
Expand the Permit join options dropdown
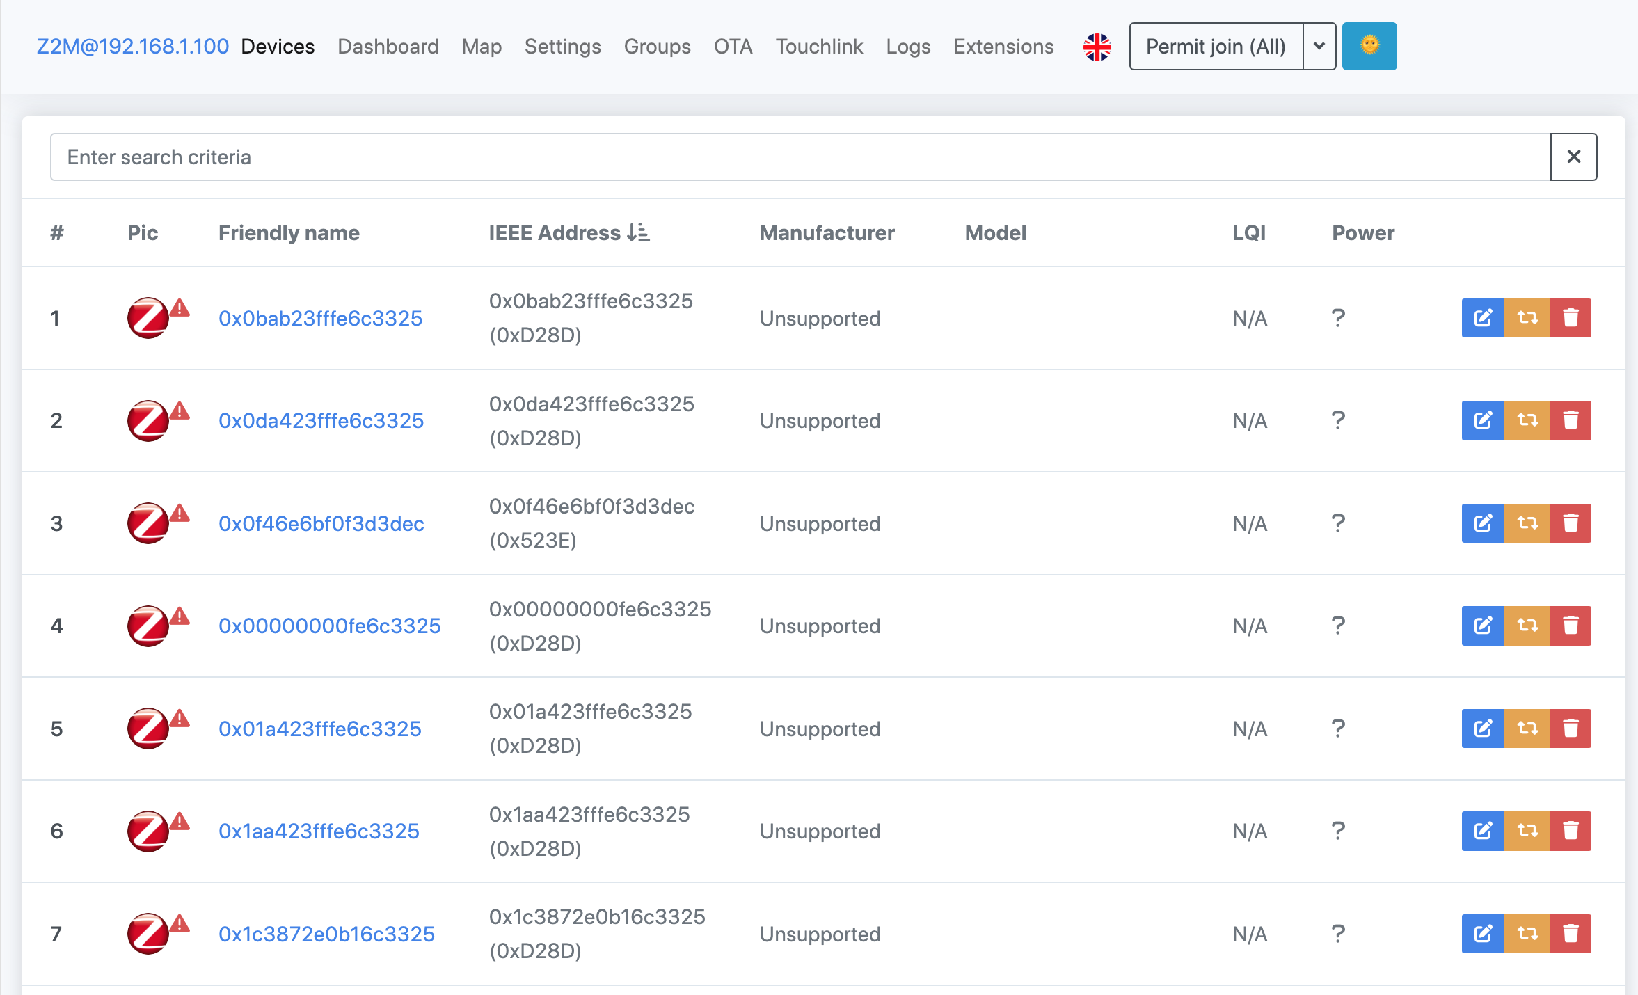click(x=1319, y=46)
